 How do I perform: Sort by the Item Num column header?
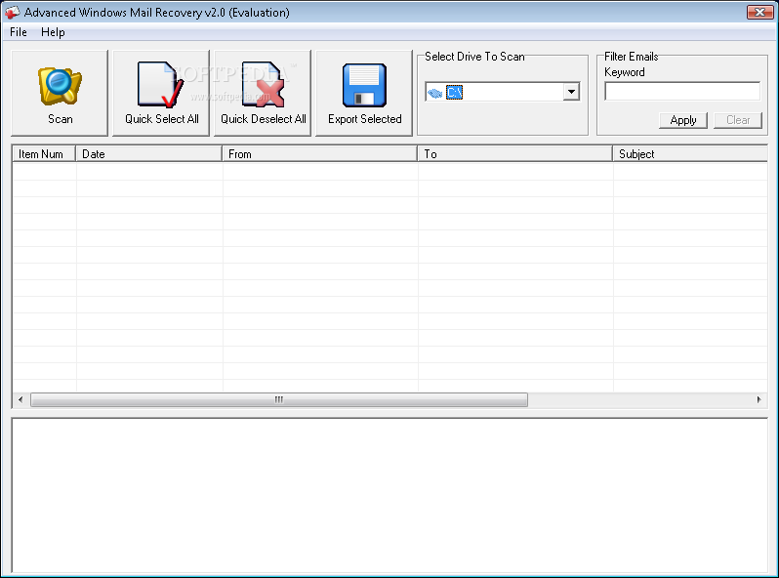43,154
